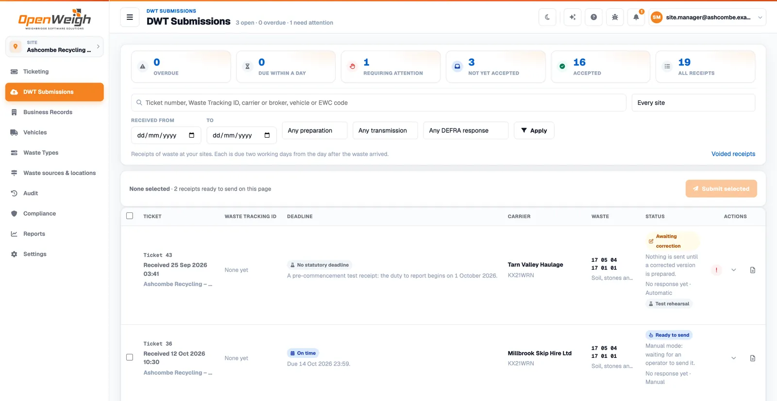Click the SM user avatar

pos(657,17)
